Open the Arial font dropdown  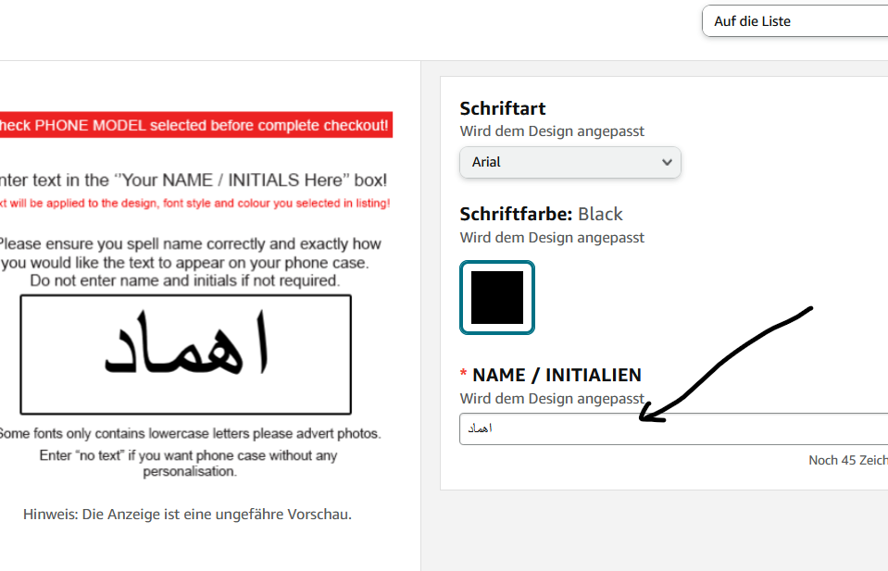pos(570,162)
